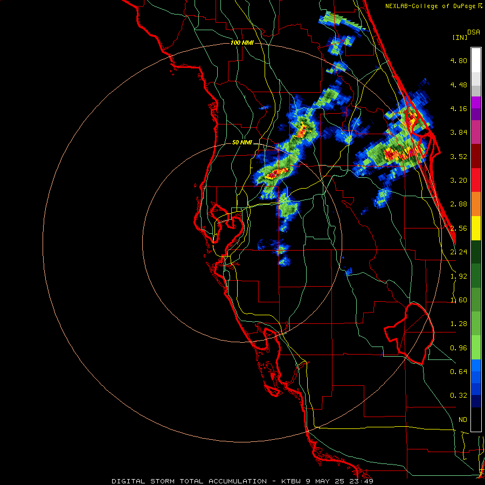This screenshot has height=485, width=485.
Task: Click the [IN] units label
Action: coord(460,37)
